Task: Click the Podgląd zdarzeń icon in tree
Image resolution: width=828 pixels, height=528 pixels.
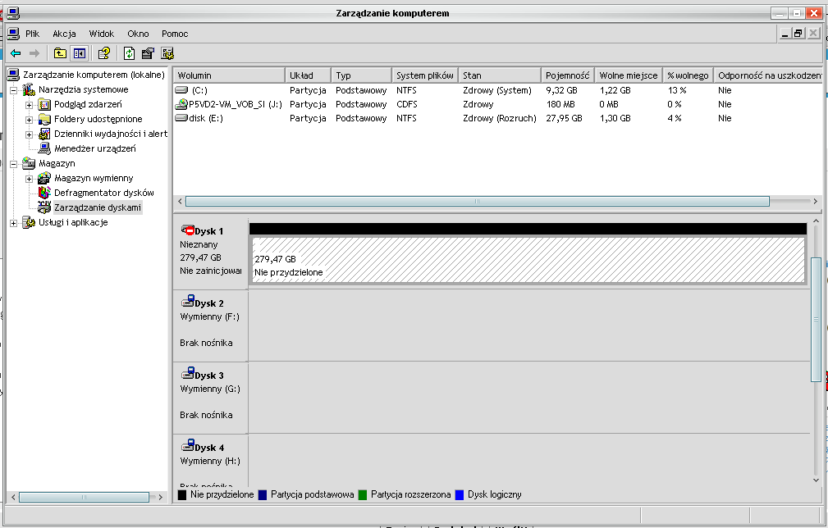Action: tap(44, 104)
